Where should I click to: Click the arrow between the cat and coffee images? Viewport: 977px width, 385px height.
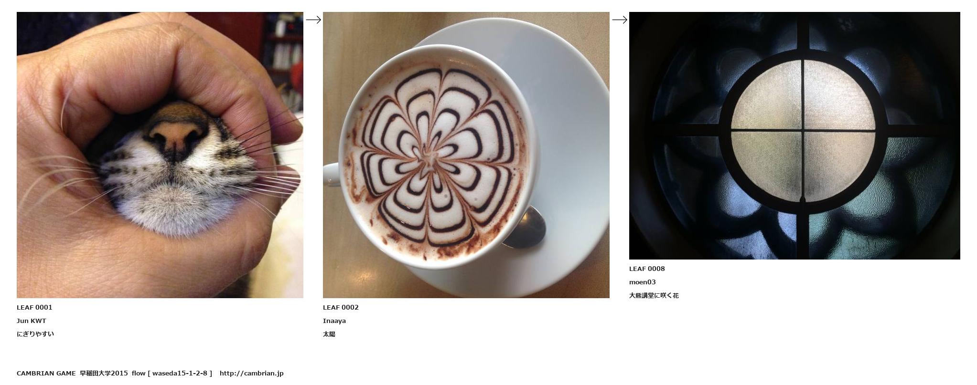click(x=313, y=20)
